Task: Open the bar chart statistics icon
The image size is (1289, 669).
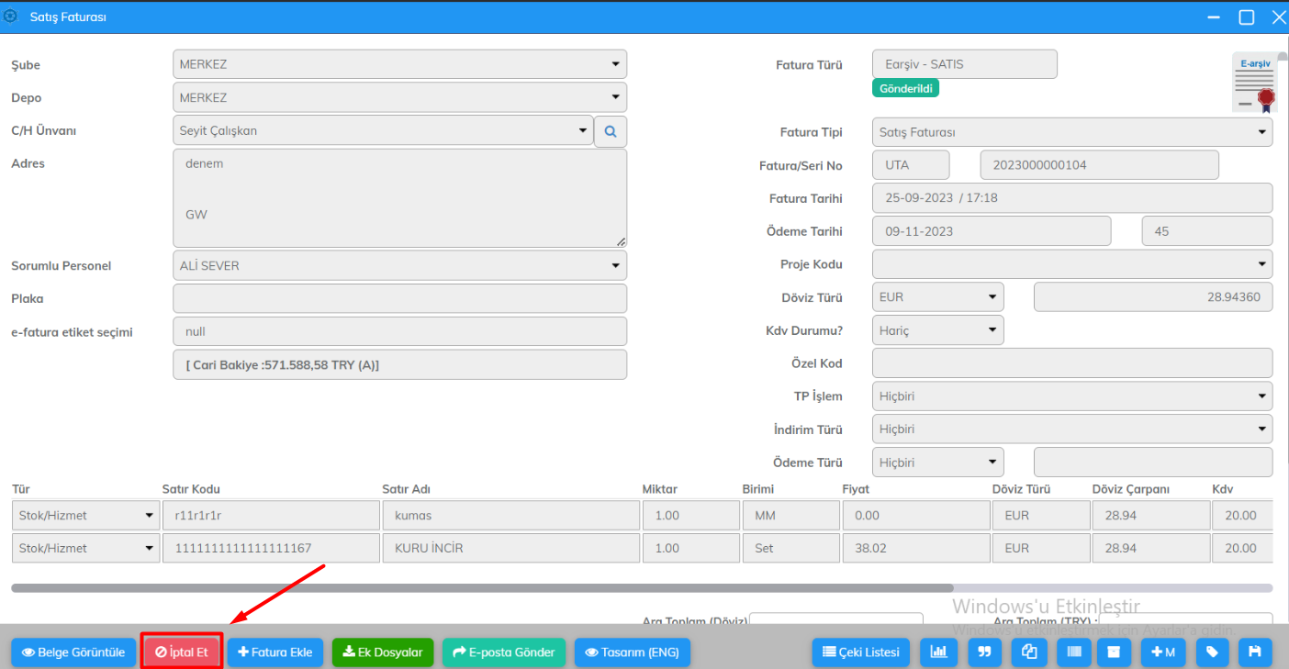Action: coord(938,652)
